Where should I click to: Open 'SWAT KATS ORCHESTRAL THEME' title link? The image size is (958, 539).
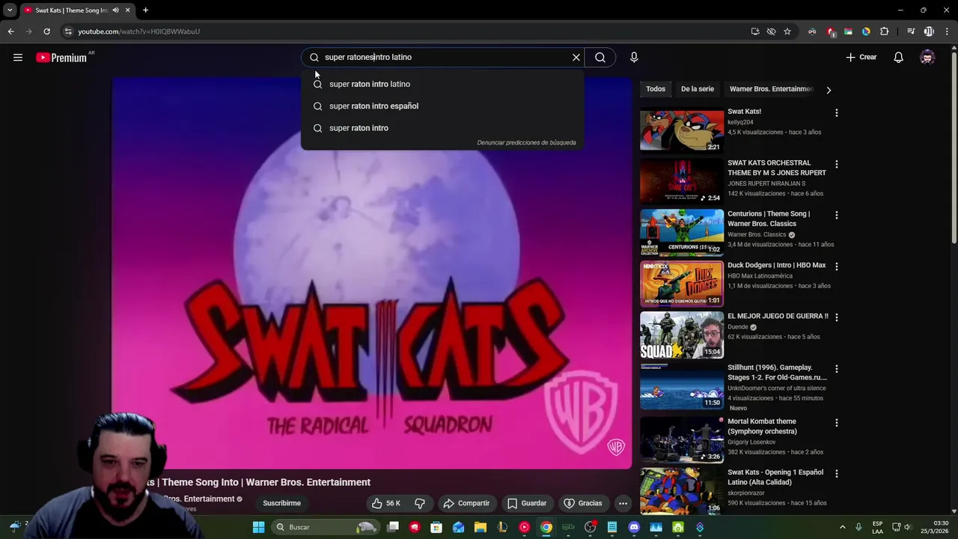(777, 168)
